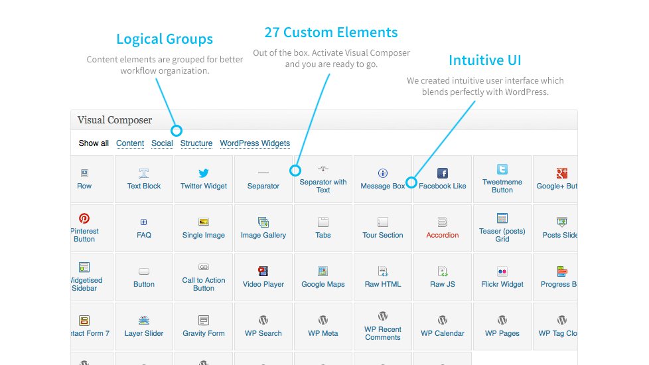The height and width of the screenshot is (365, 649).
Task: Choose the Pinterest Button icon
Action: tap(84, 218)
